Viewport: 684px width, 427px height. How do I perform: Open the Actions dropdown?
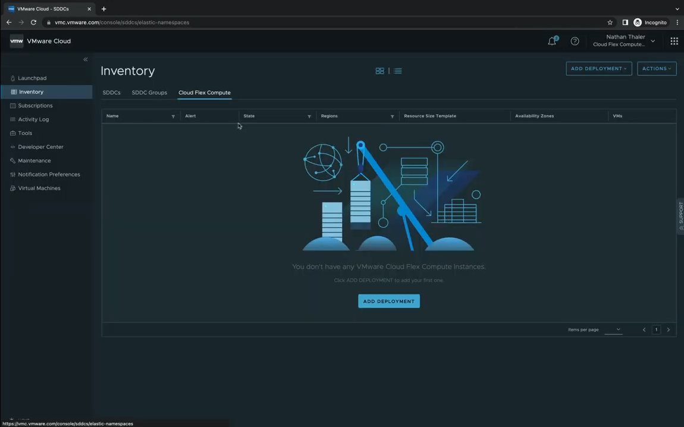click(x=657, y=68)
